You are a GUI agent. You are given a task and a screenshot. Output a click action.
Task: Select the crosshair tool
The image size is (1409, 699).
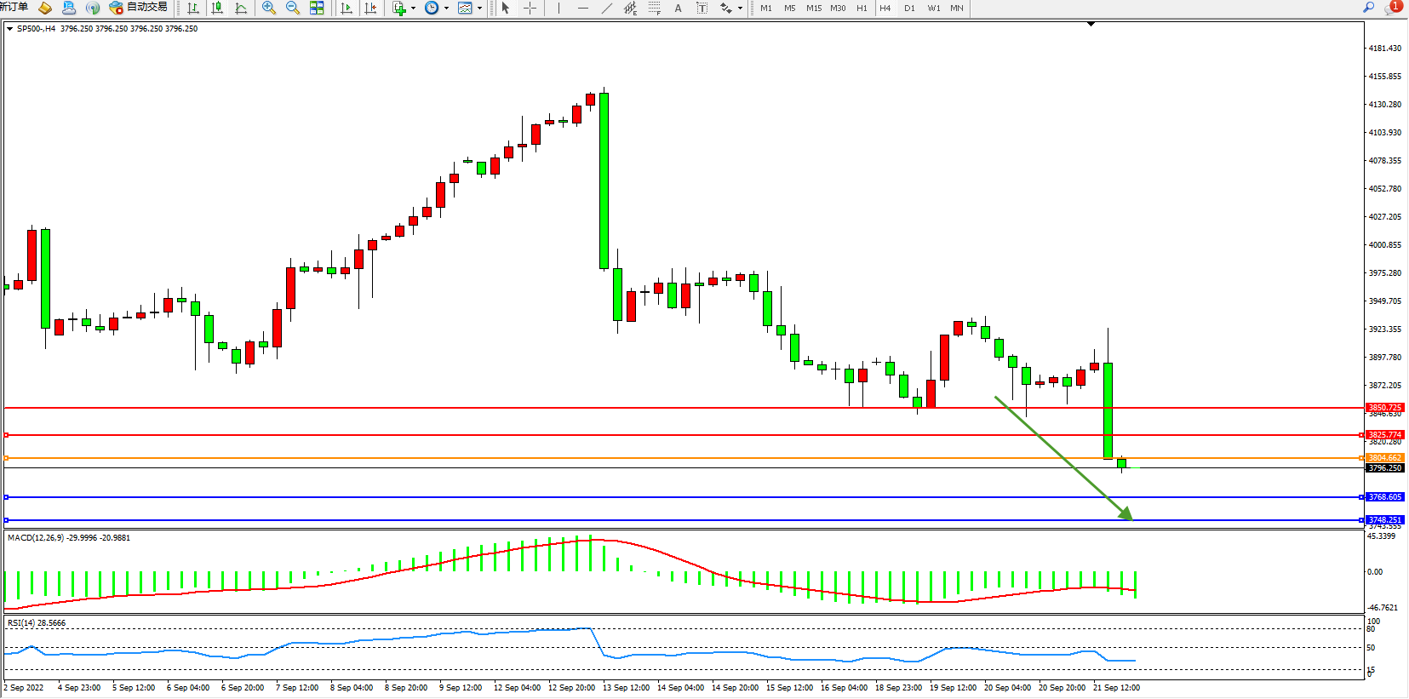click(x=530, y=8)
